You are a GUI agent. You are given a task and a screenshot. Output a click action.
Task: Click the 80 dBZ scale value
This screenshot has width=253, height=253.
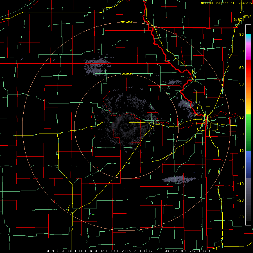[241, 35]
